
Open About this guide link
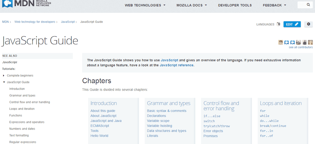coord(103,111)
